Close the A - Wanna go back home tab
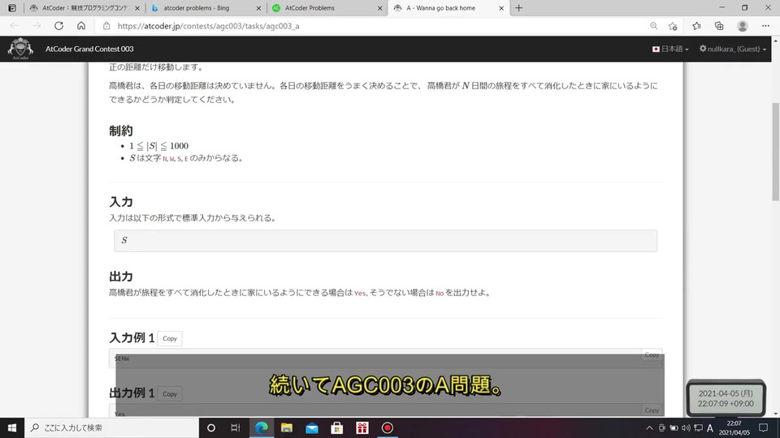The height and width of the screenshot is (438, 780). (x=501, y=8)
